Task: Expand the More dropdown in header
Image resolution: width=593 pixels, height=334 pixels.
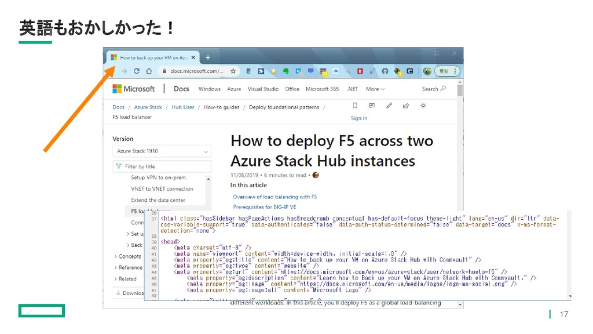Action: 375,89
